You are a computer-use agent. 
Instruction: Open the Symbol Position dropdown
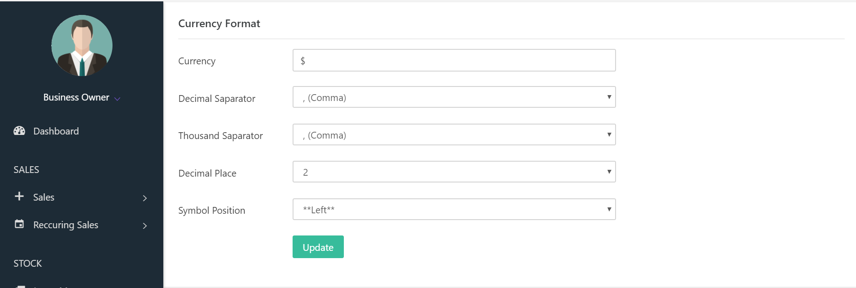[454, 210]
